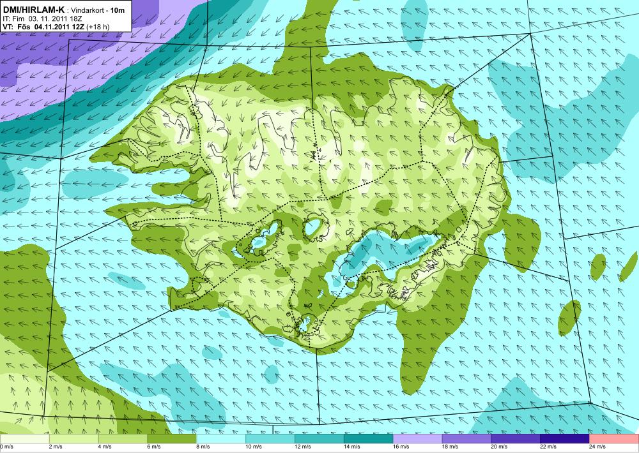Click the '6 m/s' legend label
Screen dimensions: 639x453
coord(154,447)
